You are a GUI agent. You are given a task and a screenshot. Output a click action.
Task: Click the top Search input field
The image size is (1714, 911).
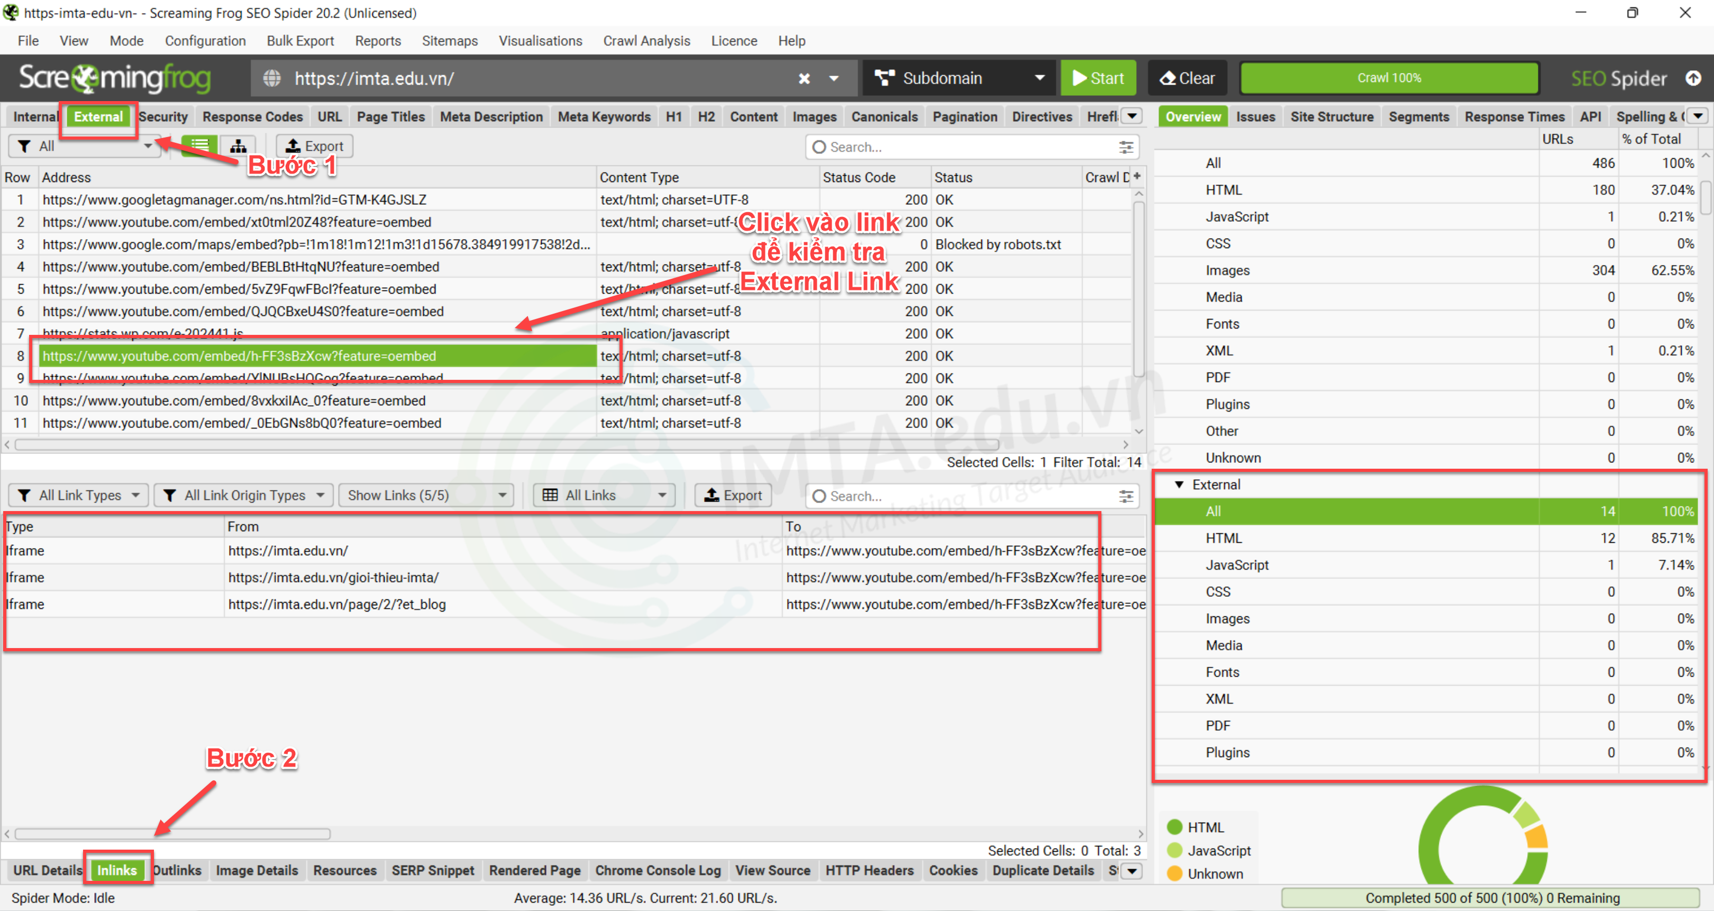[x=971, y=147]
